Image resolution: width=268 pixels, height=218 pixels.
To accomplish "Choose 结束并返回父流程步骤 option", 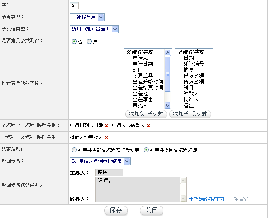I will pos(146,150).
